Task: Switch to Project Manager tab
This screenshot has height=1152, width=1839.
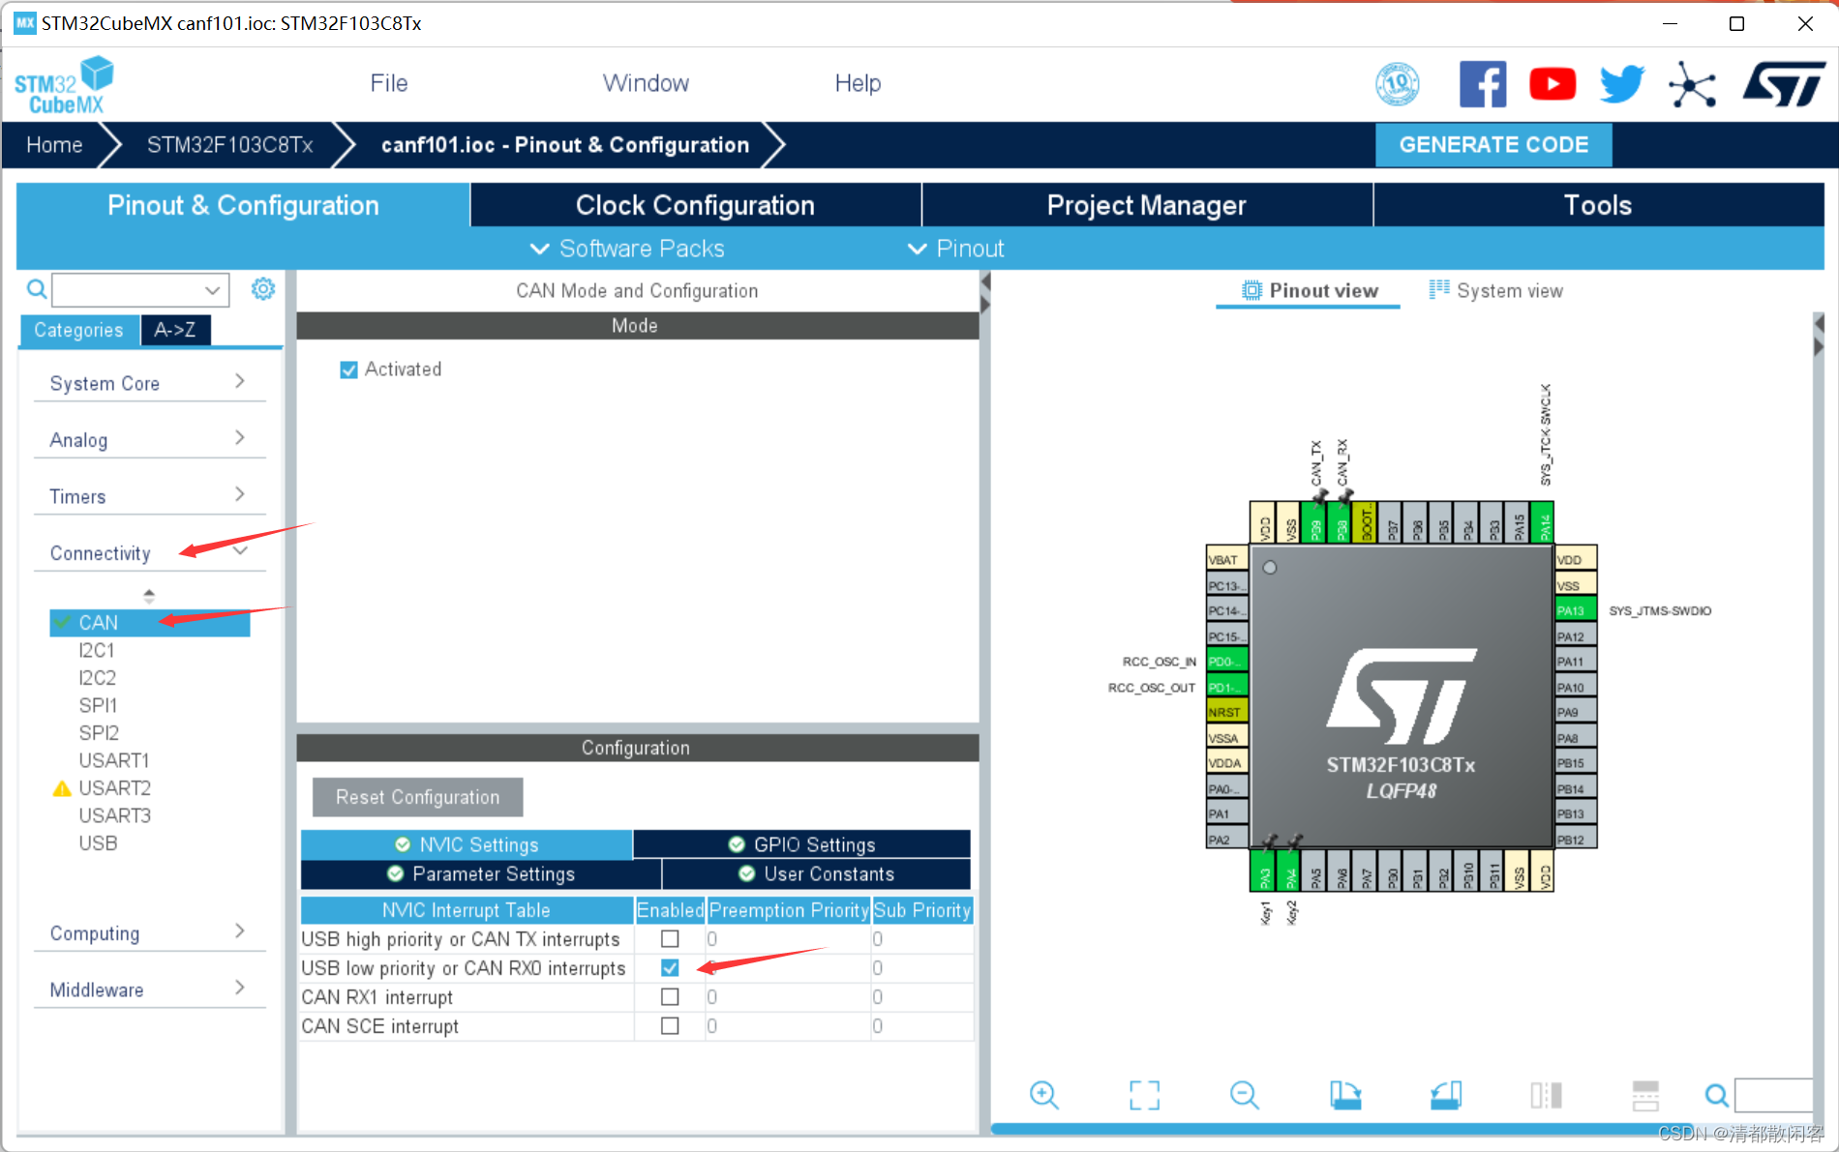Action: click(1147, 205)
